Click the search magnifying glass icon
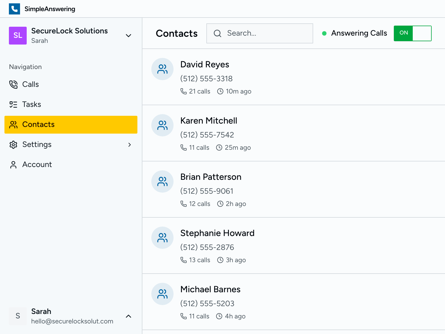This screenshot has width=445, height=334. [x=217, y=33]
